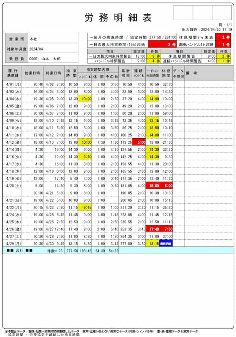Screen dimensions: 236x337
Task: Click the 277:50 / 284:00 agreed hours value
Action: click(163, 37)
